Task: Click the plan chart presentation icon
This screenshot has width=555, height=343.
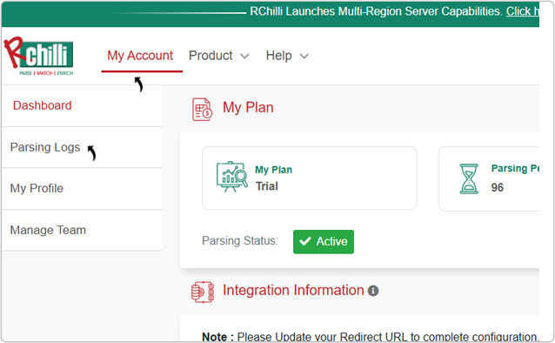Action: tap(232, 177)
